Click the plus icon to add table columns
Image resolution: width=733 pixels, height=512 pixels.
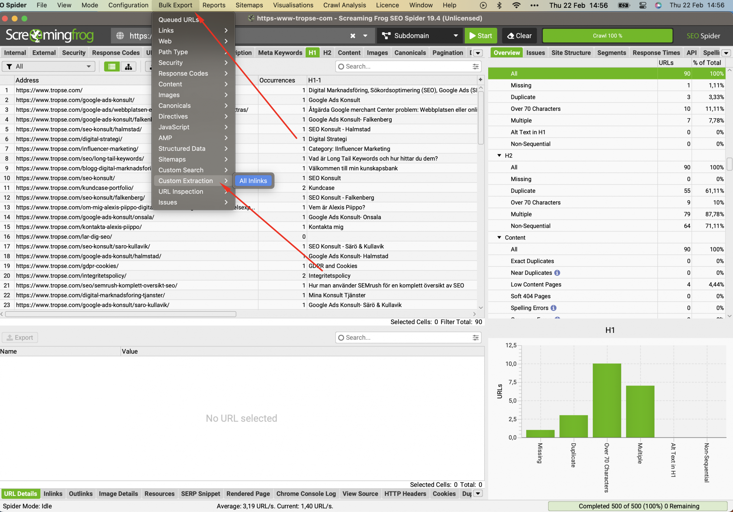coord(480,80)
